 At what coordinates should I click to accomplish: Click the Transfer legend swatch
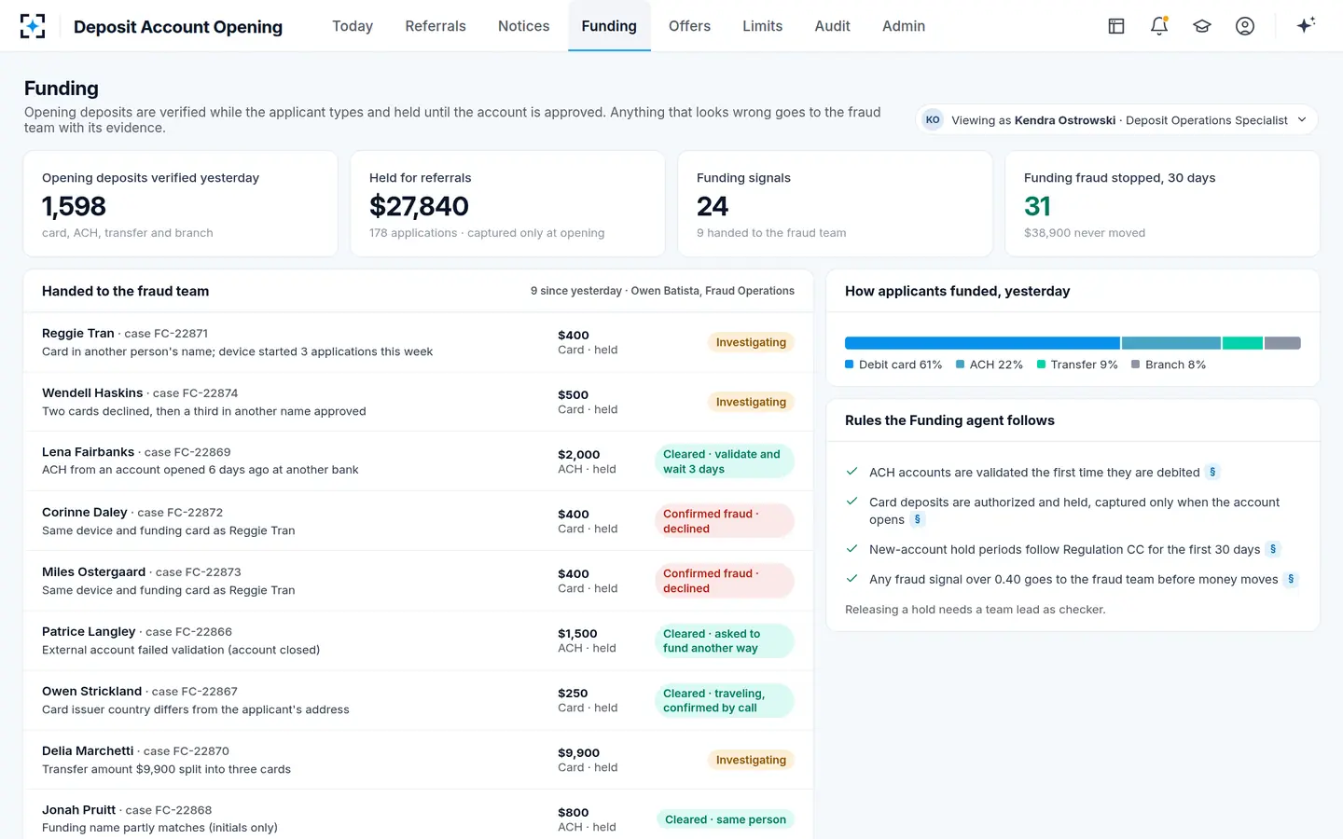(x=1041, y=364)
